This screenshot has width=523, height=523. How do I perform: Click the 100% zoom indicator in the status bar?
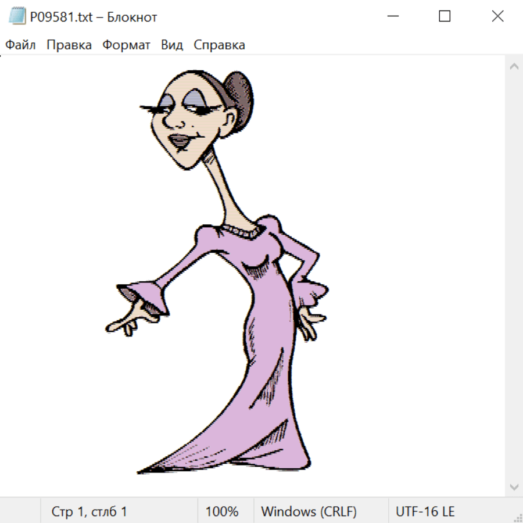(x=222, y=511)
